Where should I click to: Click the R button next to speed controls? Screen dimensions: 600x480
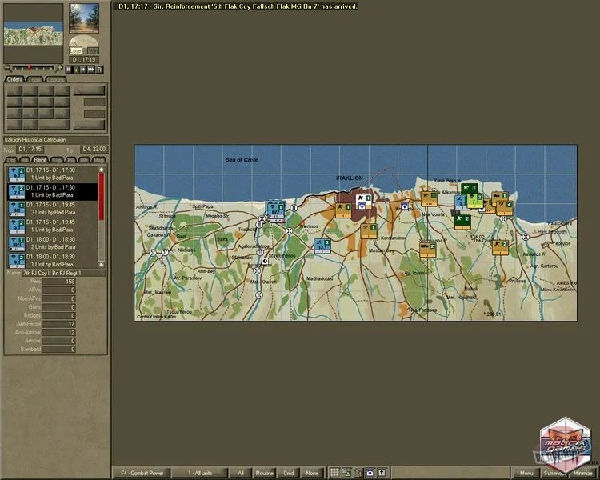99,70
